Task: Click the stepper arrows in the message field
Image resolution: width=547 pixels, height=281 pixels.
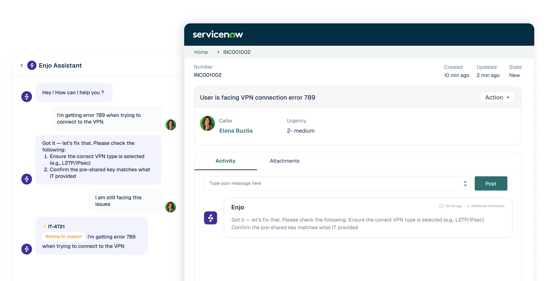Action: pos(465,183)
